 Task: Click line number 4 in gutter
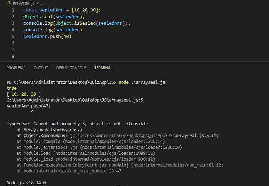(x=13, y=30)
